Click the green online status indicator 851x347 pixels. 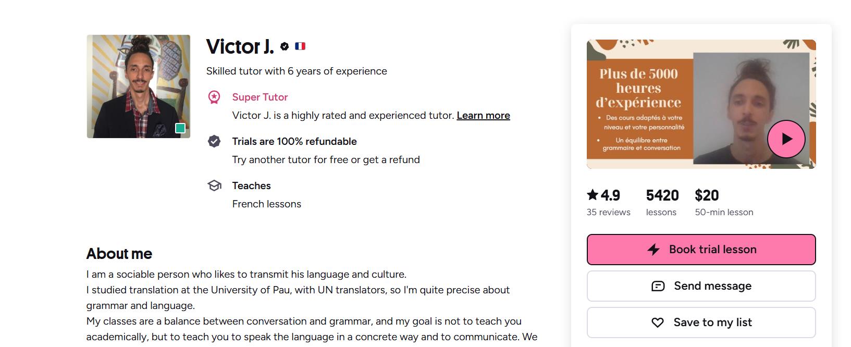coord(180,128)
